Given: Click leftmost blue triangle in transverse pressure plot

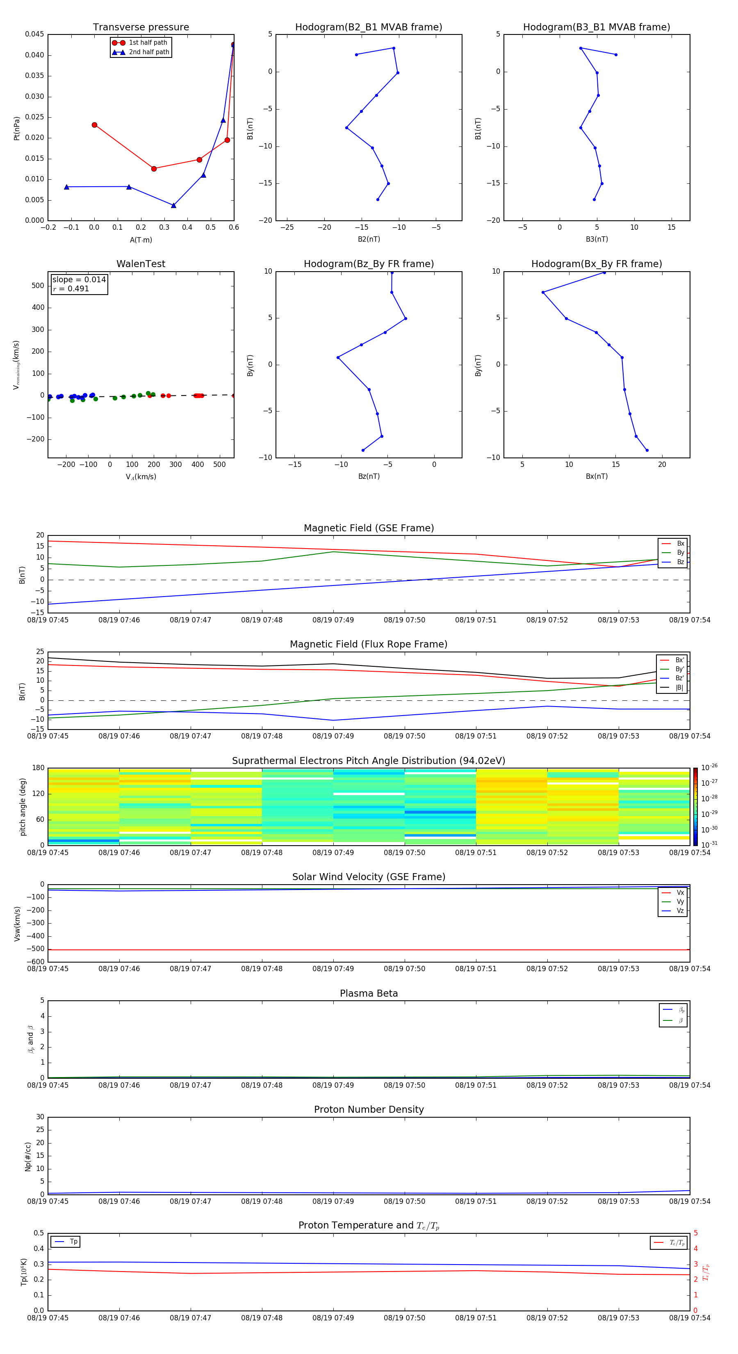Looking at the screenshot, I should tap(67, 187).
